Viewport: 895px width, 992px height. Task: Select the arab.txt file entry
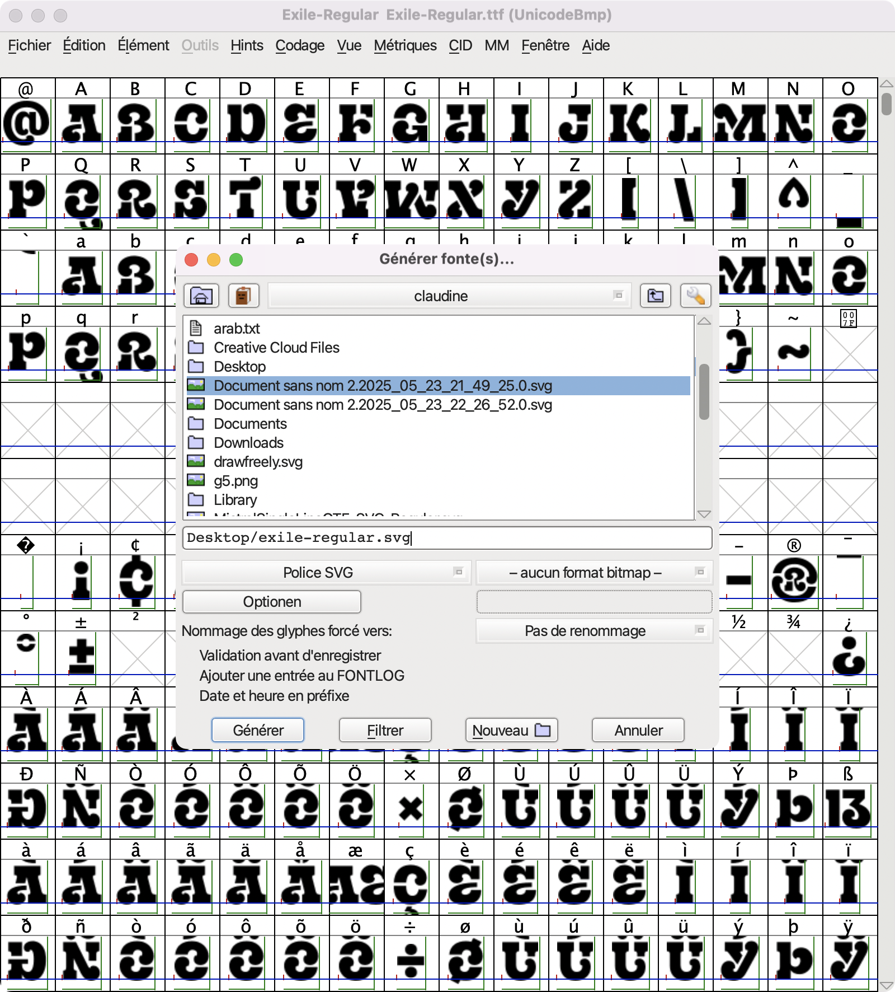(x=438, y=328)
